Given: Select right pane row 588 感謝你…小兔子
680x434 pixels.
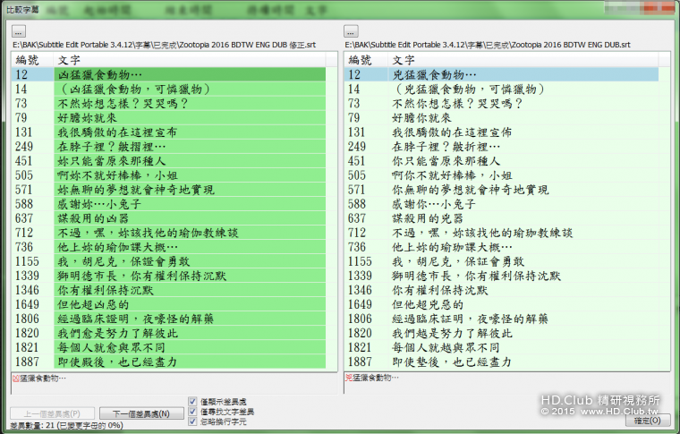Looking at the screenshot, I should pos(502,204).
